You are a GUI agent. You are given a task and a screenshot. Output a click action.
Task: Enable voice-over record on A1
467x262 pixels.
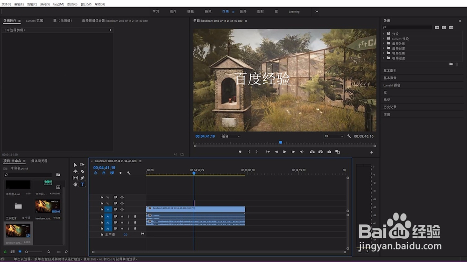click(x=135, y=216)
